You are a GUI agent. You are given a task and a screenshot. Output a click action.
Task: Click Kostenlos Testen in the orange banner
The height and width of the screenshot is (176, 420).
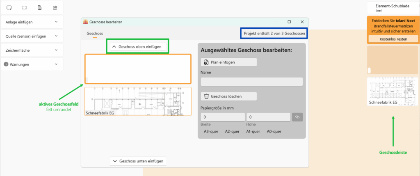[393, 39]
